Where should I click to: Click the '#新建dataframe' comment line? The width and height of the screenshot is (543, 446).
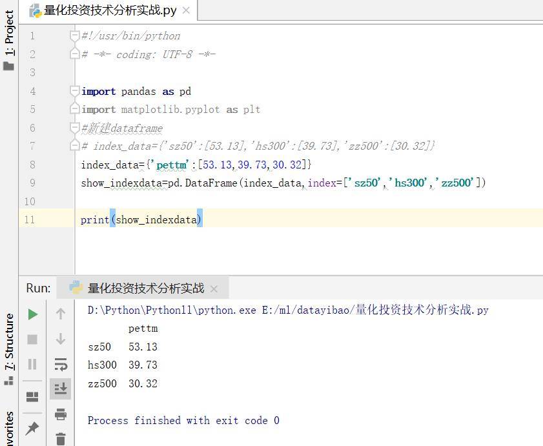[121, 128]
